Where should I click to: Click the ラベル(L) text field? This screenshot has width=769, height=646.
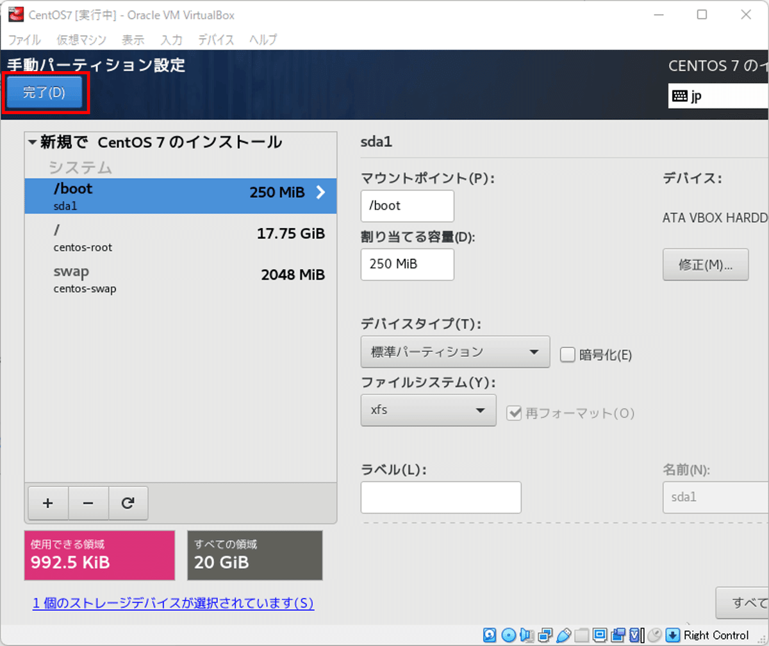tap(441, 497)
